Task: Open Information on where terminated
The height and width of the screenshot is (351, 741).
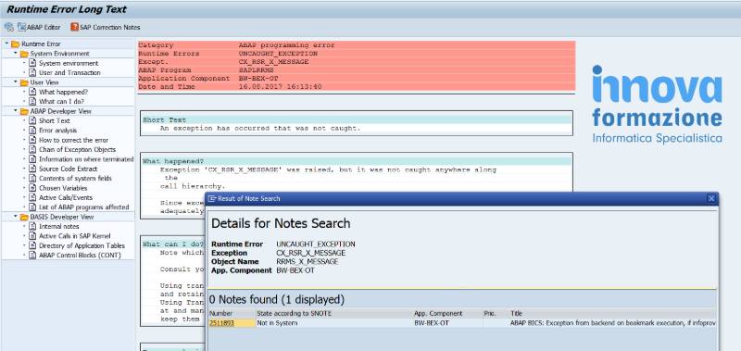Action: tap(86, 159)
